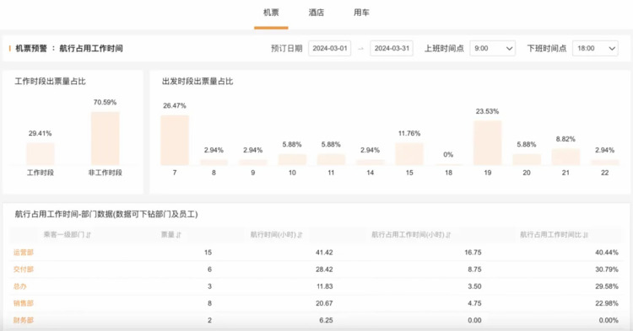Open the 交付部 department link
Image resolution: width=633 pixels, height=331 pixels.
tap(24, 270)
